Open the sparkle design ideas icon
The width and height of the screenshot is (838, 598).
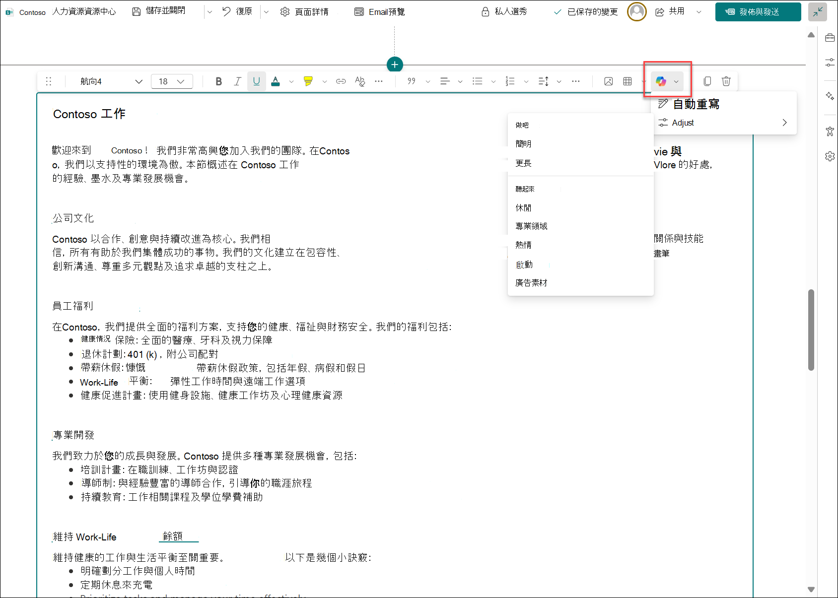click(x=830, y=96)
